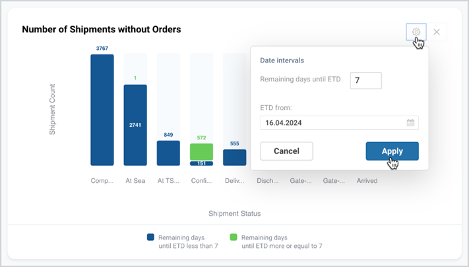Select the At TS... bar with 849

(x=168, y=153)
